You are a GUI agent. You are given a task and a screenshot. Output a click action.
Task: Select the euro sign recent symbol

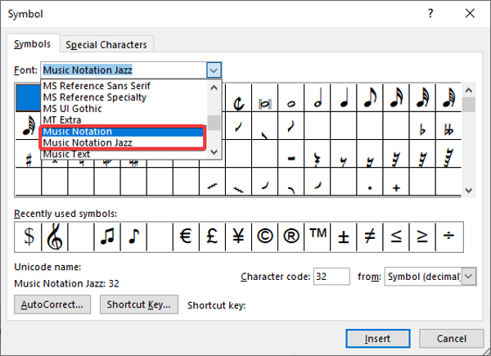pyautogui.click(x=185, y=237)
